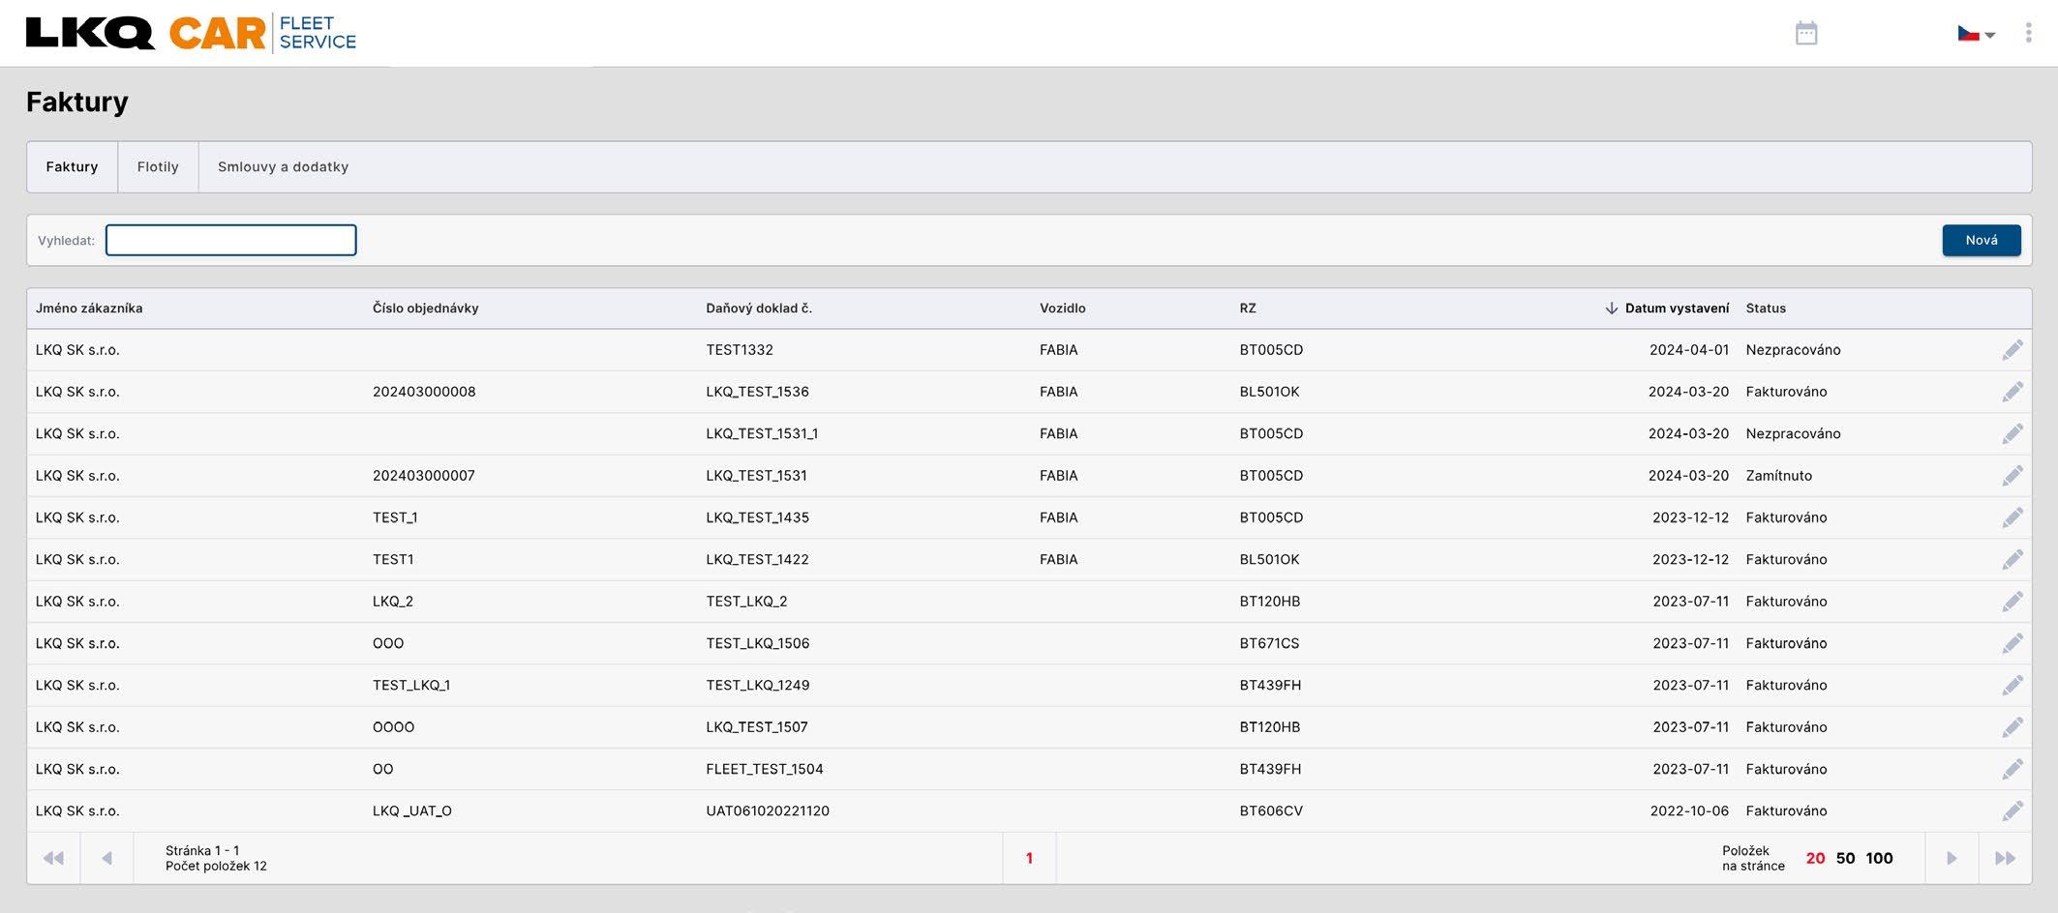Edit invoice LKQ_TEST_1435 with pencil icon
Viewport: 2058px width, 913px height.
click(2012, 517)
